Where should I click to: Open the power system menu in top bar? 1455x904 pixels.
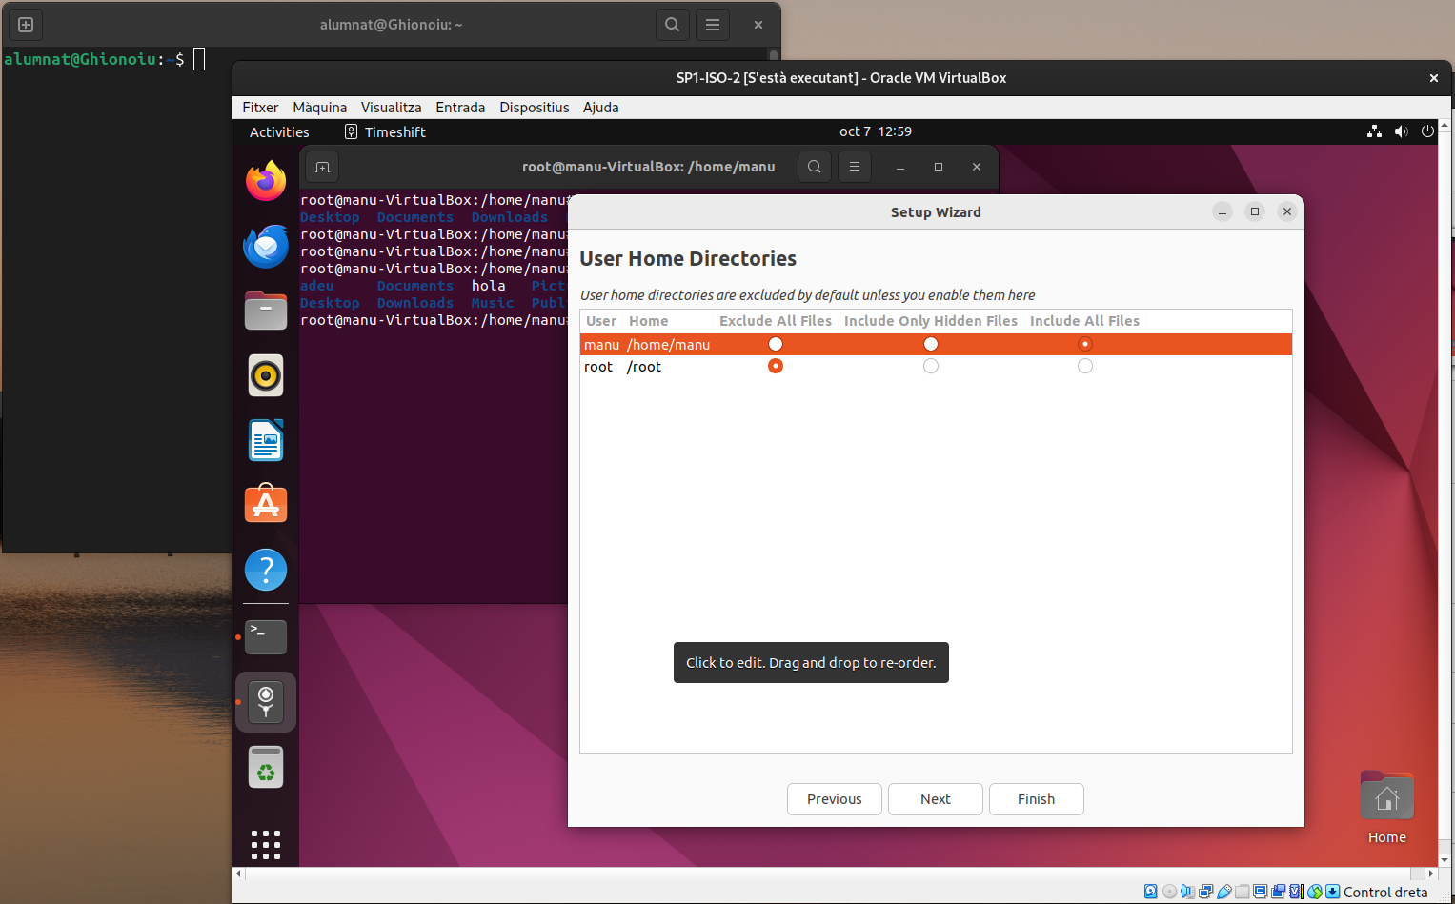(x=1427, y=131)
